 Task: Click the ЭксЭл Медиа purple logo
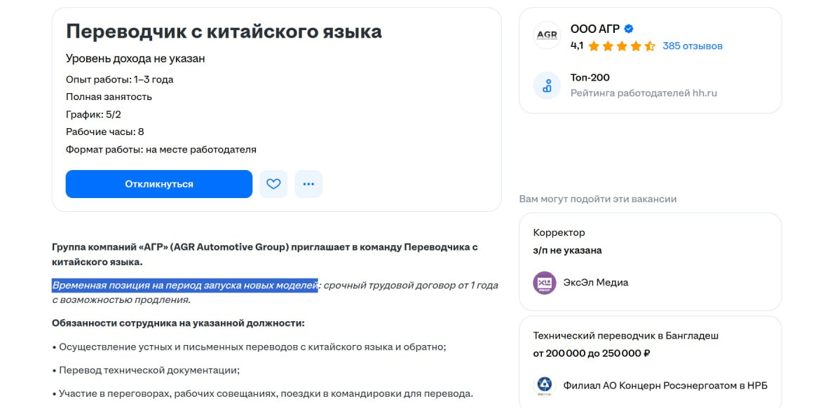tap(545, 283)
